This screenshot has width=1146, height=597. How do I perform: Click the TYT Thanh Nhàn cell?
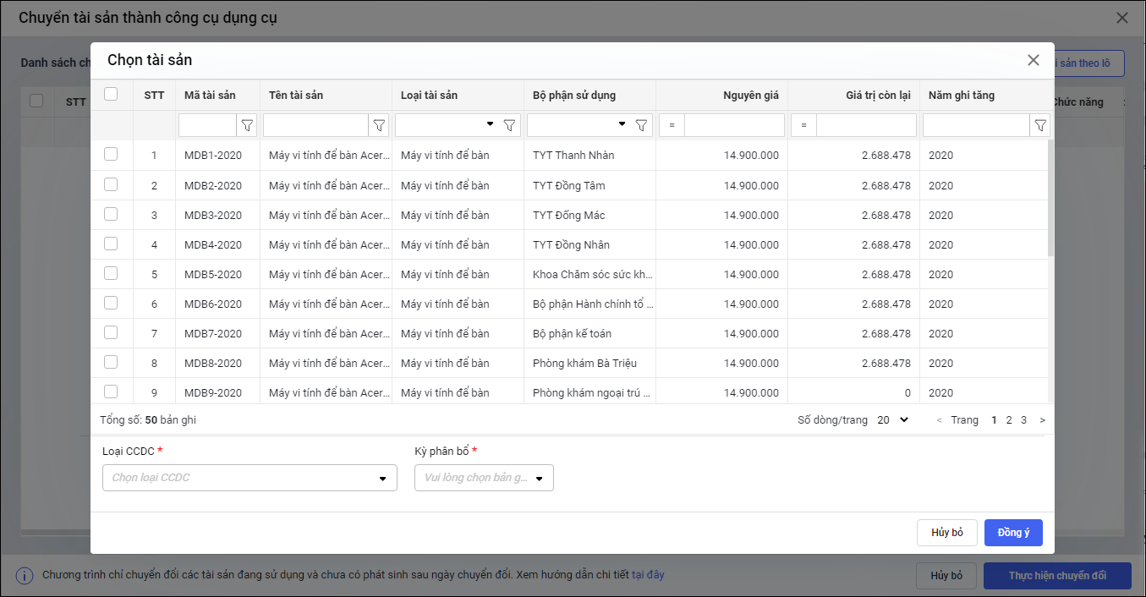point(589,155)
